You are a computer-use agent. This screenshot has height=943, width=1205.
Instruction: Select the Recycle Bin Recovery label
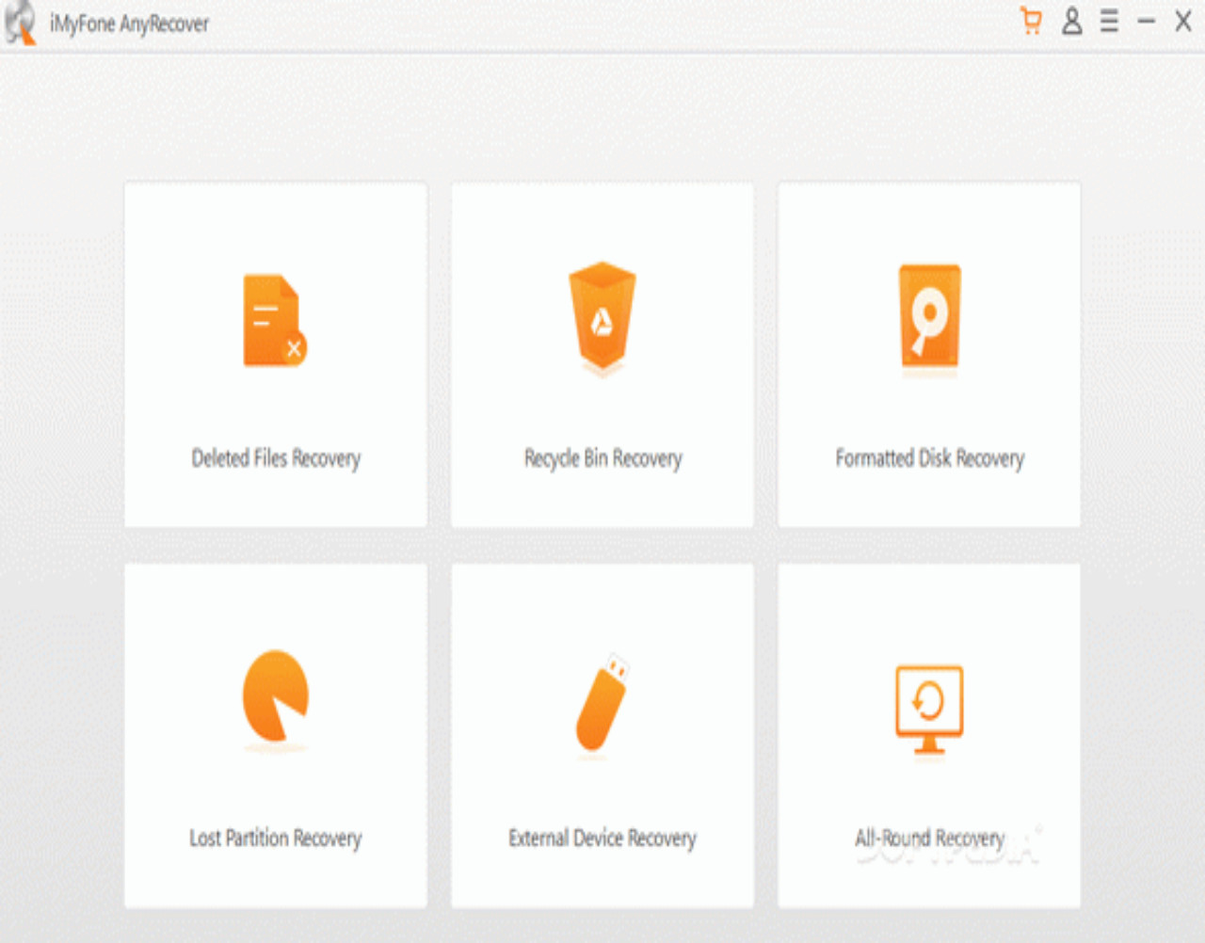click(x=602, y=458)
